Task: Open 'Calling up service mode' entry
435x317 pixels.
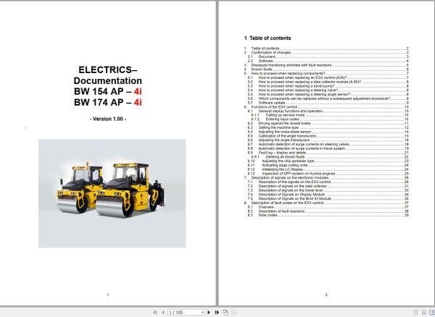Action: click(330, 115)
